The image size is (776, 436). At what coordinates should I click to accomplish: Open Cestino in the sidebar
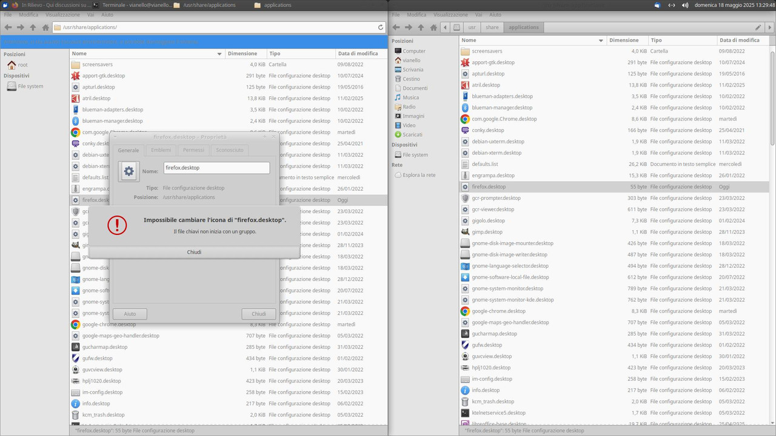point(411,79)
